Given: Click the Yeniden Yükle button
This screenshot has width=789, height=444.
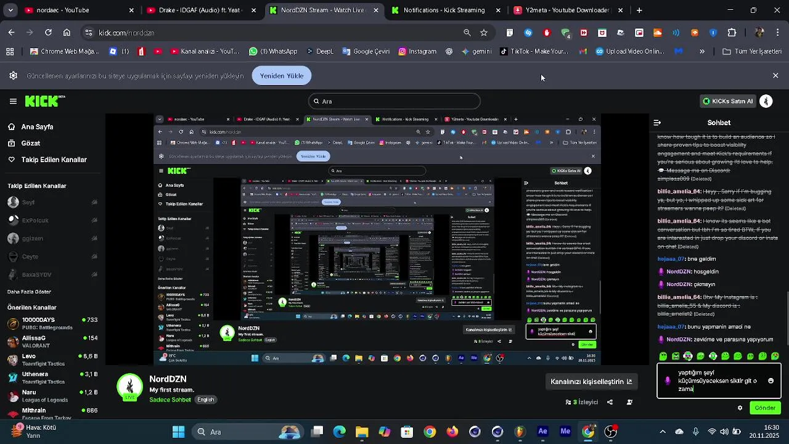Looking at the screenshot, I should (282, 76).
